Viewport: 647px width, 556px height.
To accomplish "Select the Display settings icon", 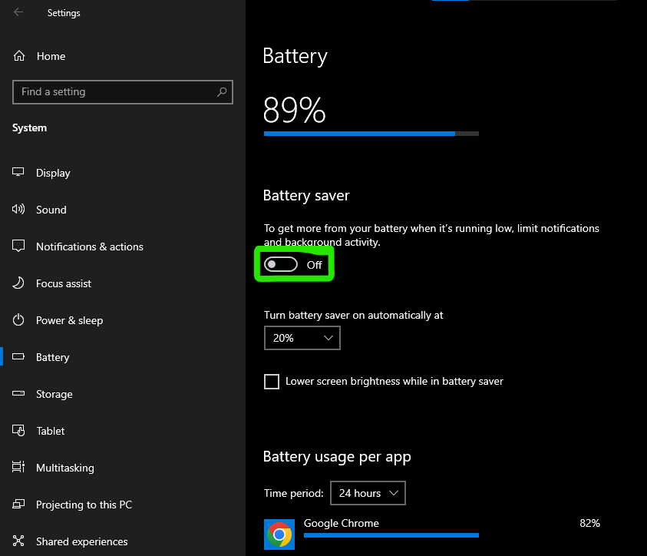I will point(18,173).
